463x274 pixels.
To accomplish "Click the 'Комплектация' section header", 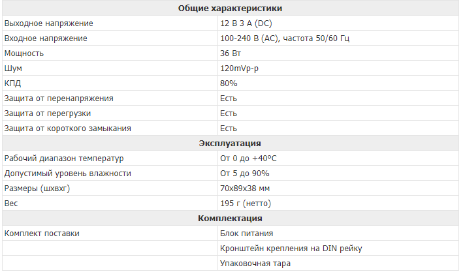I will pyautogui.click(x=230, y=219).
